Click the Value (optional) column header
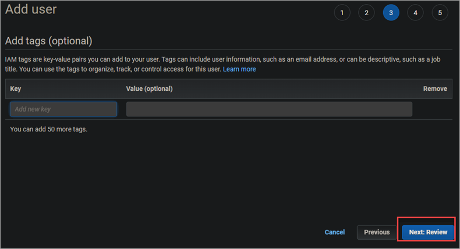 point(149,89)
